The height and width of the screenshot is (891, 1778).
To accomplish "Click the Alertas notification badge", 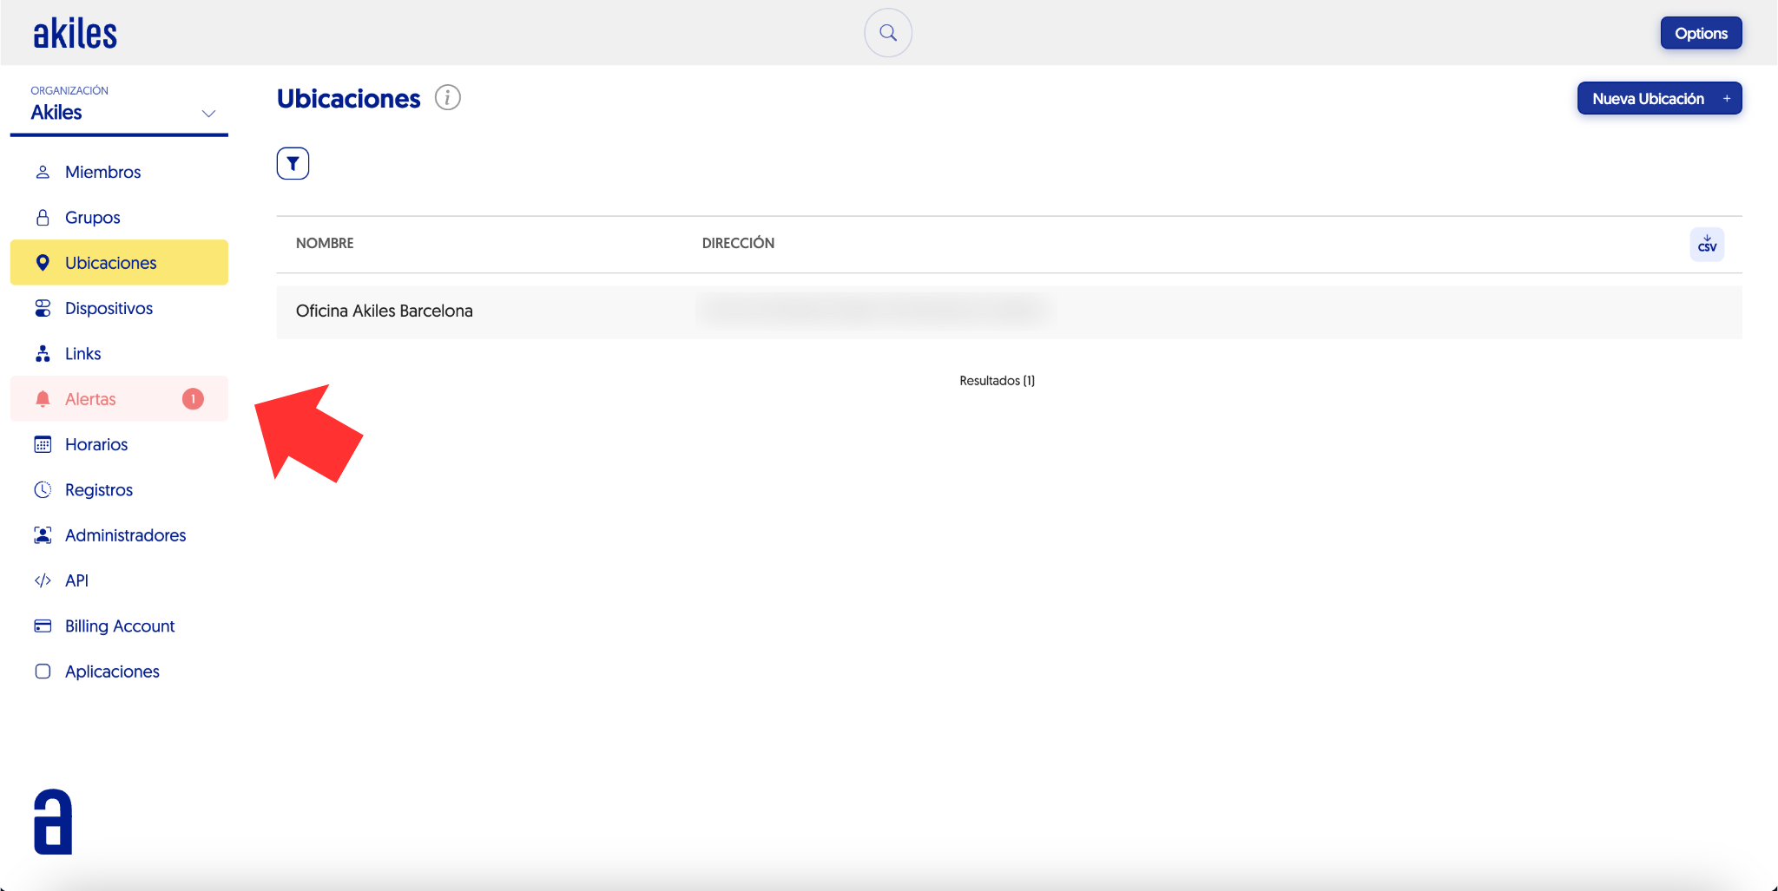I will [193, 399].
